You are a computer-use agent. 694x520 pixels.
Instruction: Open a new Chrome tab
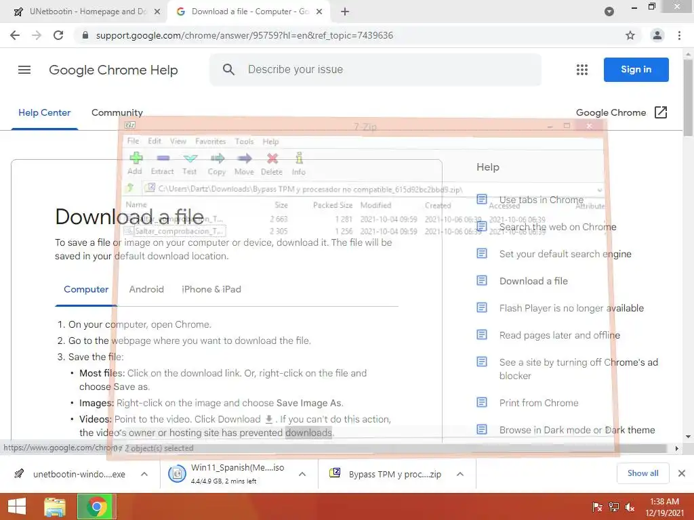tap(345, 12)
